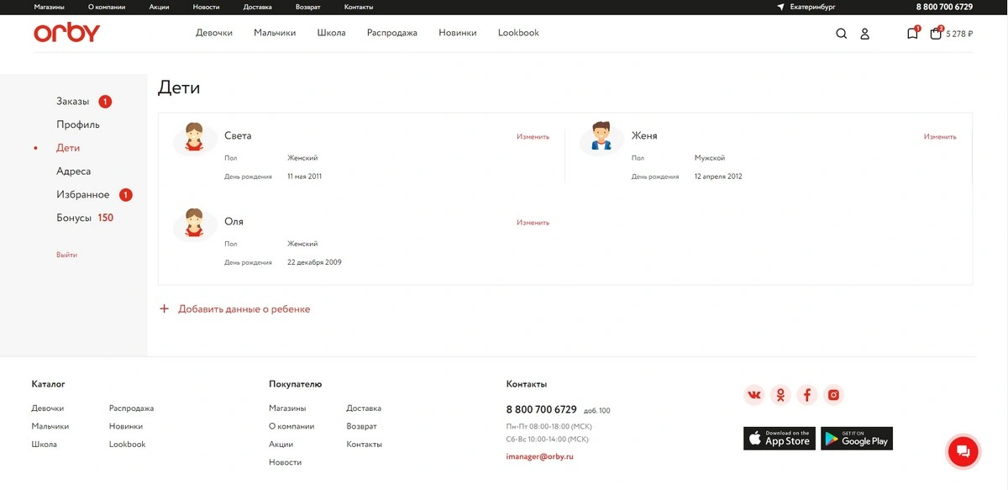Open the Instagram social icon

[833, 395]
